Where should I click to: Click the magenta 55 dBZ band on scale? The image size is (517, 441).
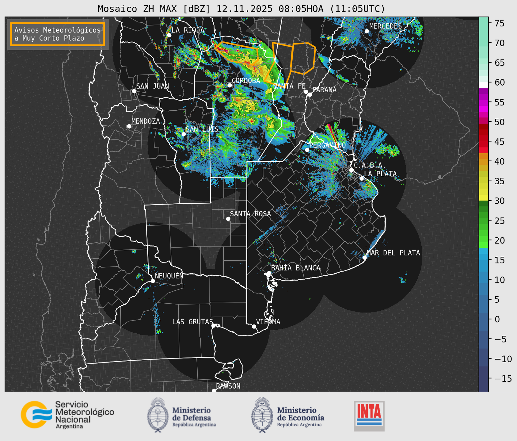click(x=483, y=102)
